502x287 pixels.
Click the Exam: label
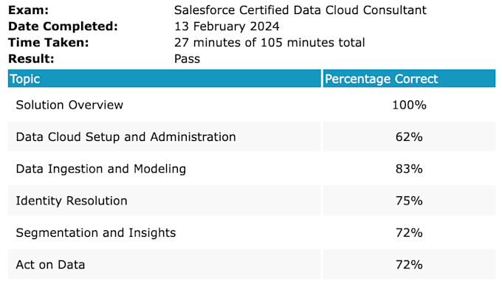pyautogui.click(x=29, y=10)
